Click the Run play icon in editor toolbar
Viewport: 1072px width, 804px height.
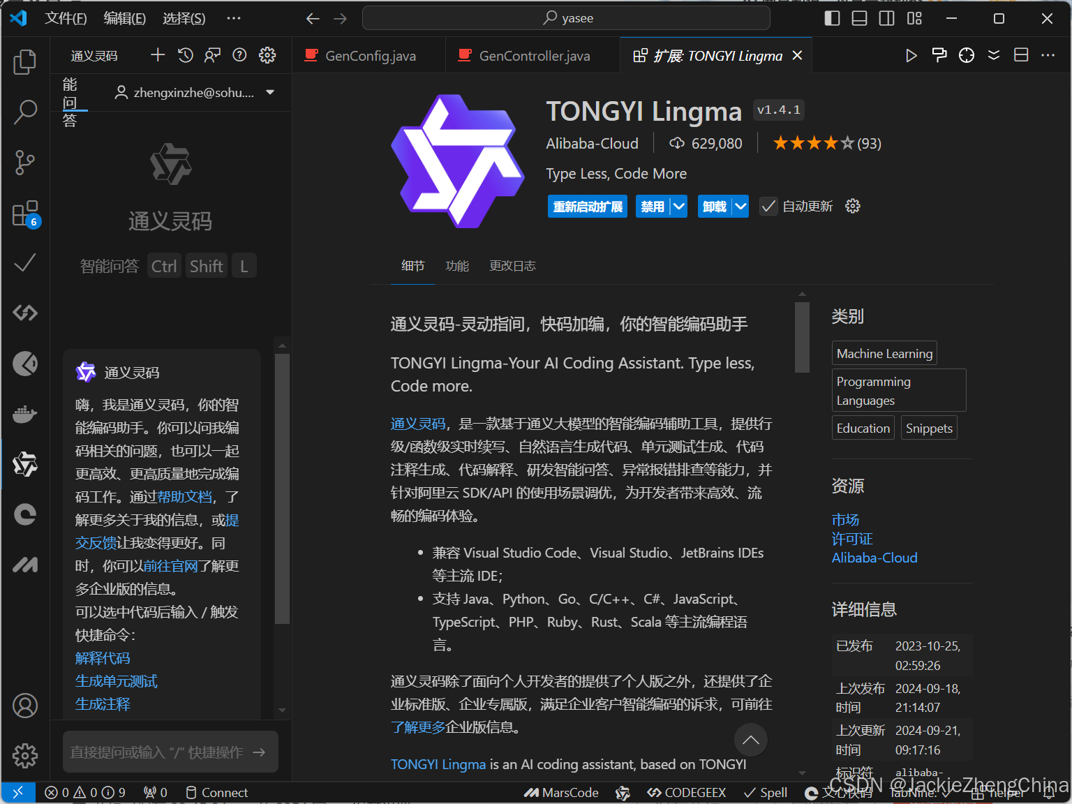(x=911, y=55)
